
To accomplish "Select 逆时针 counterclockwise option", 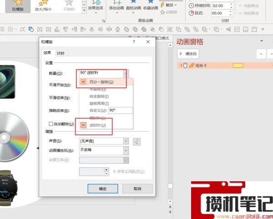I will click(x=106, y=125).
